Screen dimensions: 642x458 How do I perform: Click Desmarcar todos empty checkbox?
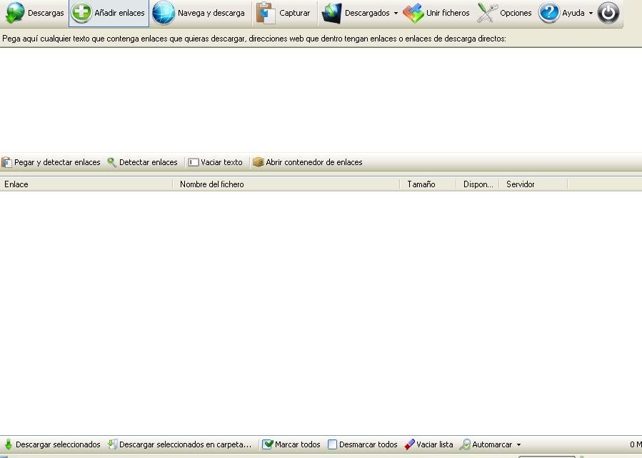click(332, 444)
